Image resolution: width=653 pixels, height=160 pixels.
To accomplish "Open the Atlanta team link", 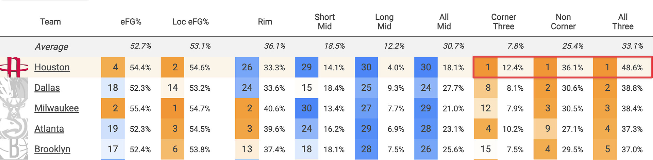I will pos(49,128).
